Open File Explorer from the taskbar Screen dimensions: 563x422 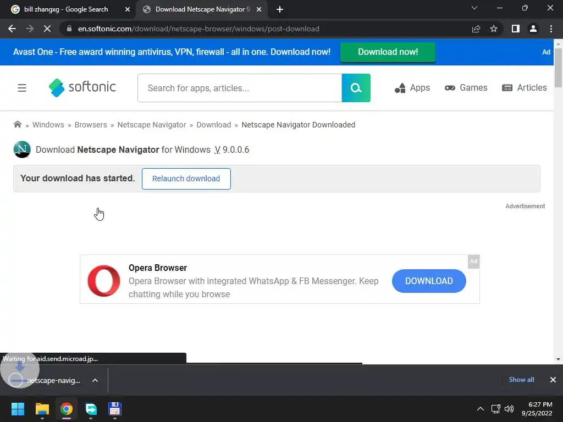click(x=42, y=409)
